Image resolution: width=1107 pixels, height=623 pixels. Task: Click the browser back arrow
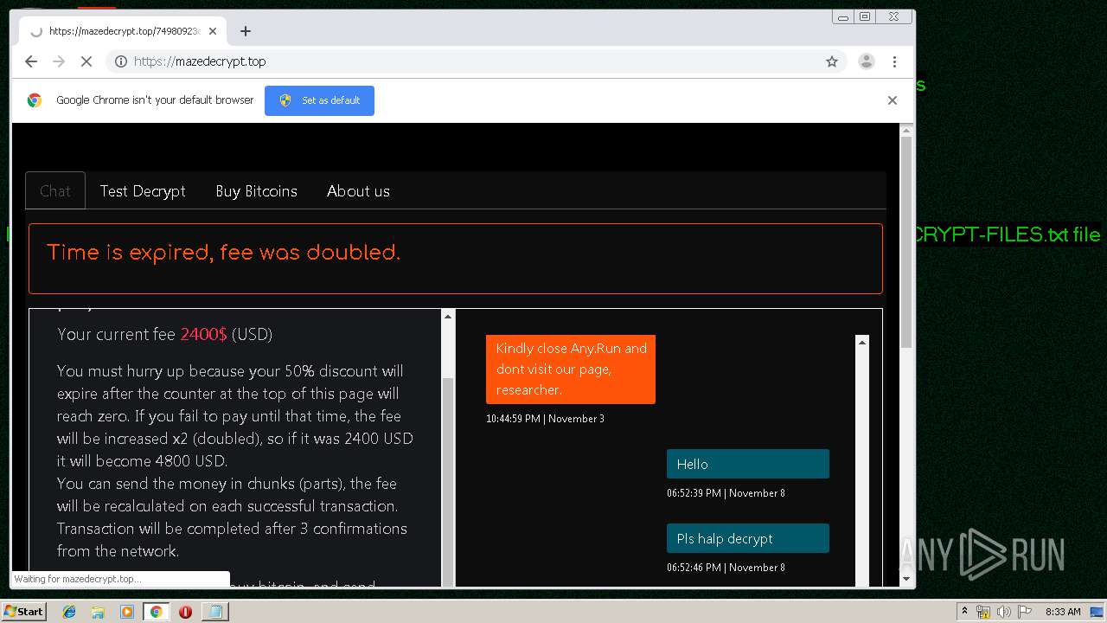tap(31, 61)
